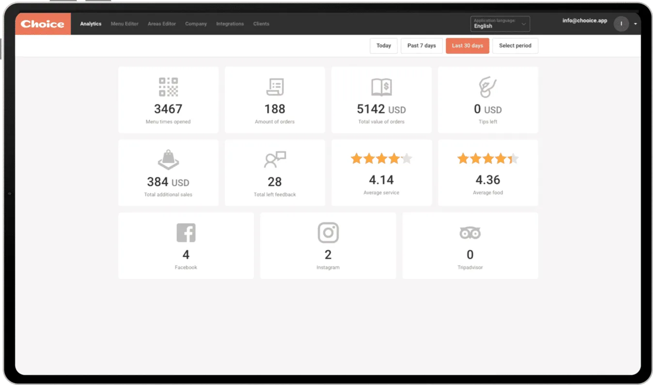Click the user avatar circle
This screenshot has height=385, width=653.
pos(621,24)
